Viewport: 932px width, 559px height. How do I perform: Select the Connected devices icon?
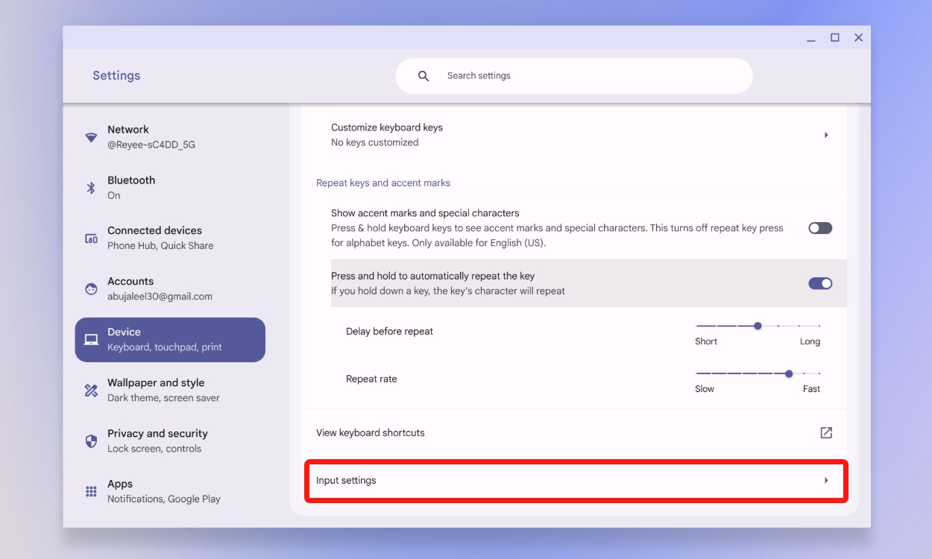(90, 239)
